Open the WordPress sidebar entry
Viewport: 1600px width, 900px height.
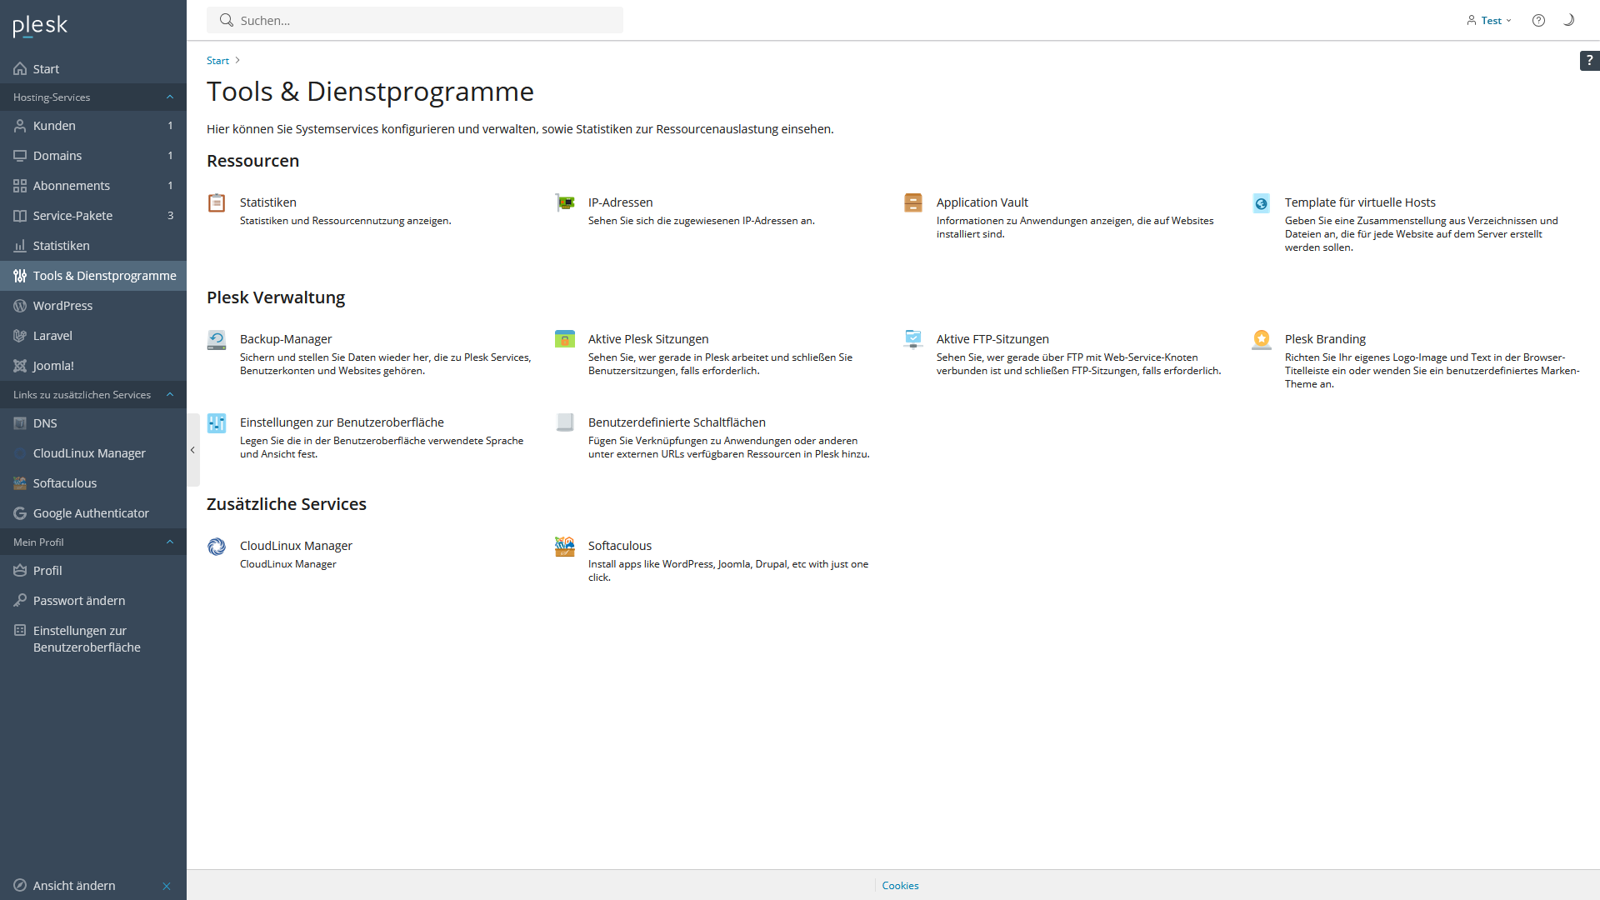[62, 305]
